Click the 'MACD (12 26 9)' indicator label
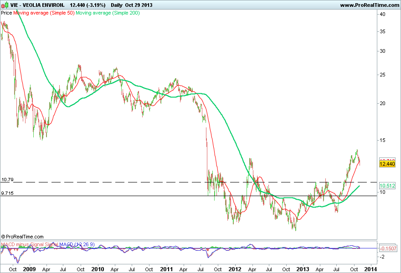The width and height of the screenshot is (401, 273). click(x=77, y=244)
